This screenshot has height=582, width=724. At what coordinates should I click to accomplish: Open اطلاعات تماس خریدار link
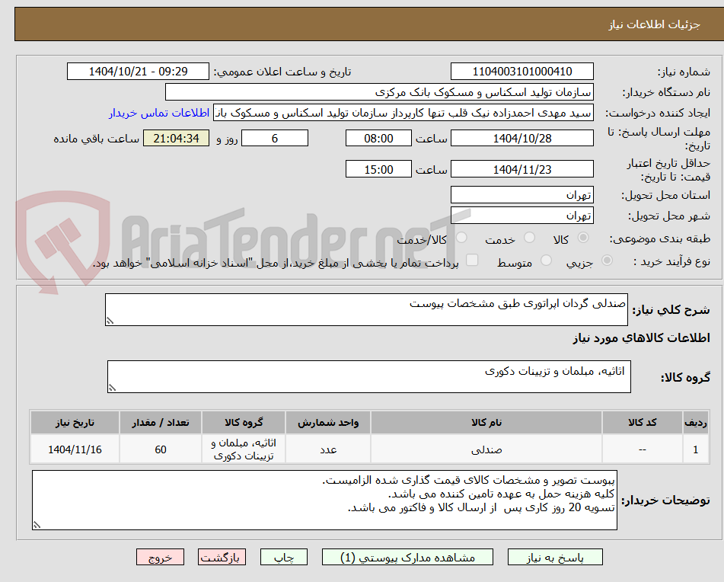(x=159, y=114)
